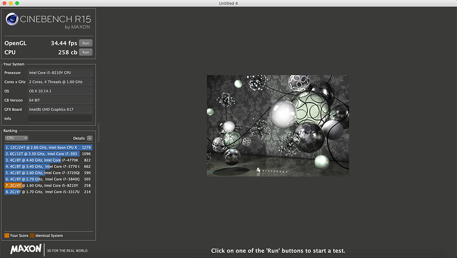
Task: Click the MAXON logo at bottom
Action: (26, 249)
